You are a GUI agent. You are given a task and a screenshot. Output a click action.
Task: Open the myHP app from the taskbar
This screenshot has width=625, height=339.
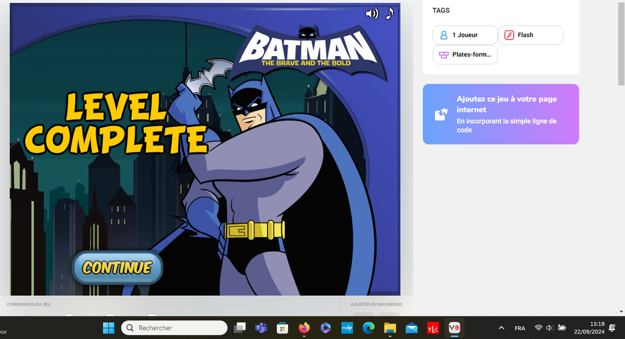(x=347, y=328)
